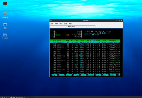Sort by the MEM% column header
This screenshot has height=98, width=142.
click(98, 40)
